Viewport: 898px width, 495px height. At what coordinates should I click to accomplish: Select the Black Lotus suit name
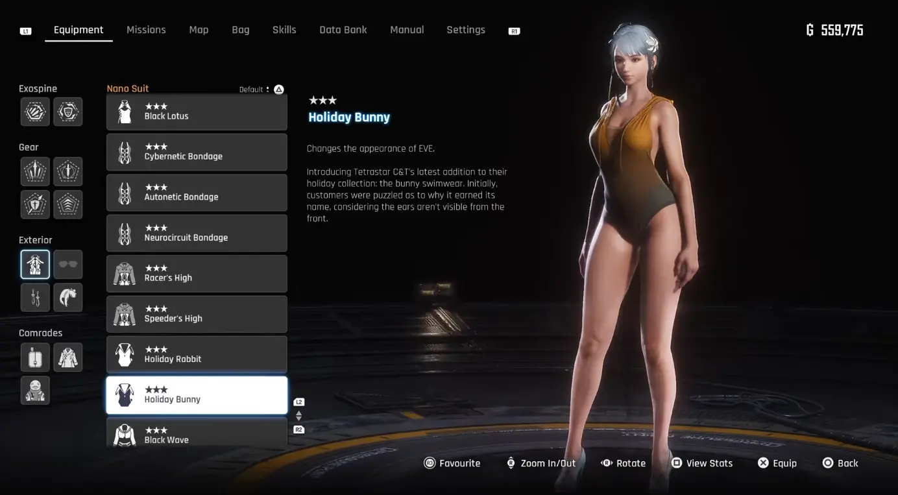click(x=166, y=116)
